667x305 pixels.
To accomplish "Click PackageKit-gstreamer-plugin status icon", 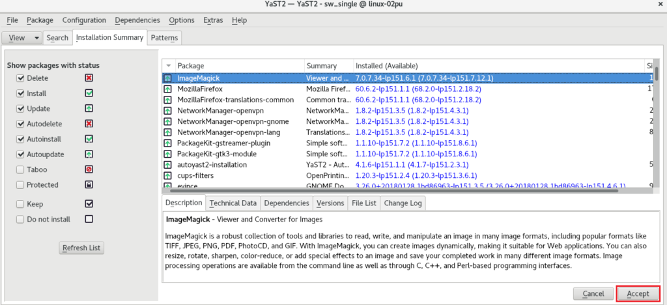I will click(x=168, y=143).
